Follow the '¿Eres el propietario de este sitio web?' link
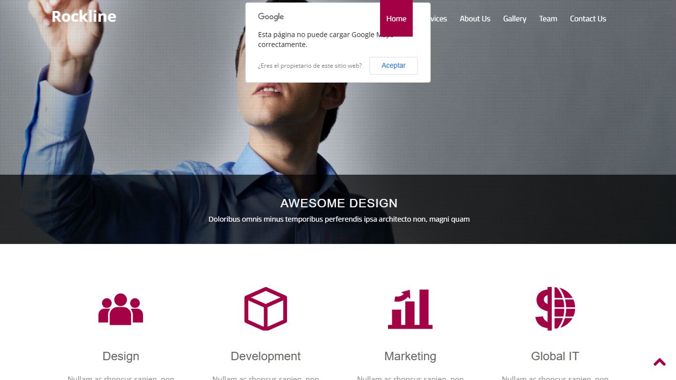This screenshot has height=380, width=676. pos(310,66)
